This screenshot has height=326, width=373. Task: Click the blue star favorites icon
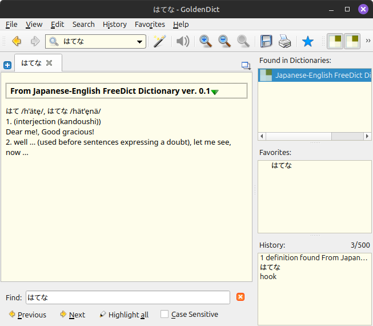pos(308,41)
